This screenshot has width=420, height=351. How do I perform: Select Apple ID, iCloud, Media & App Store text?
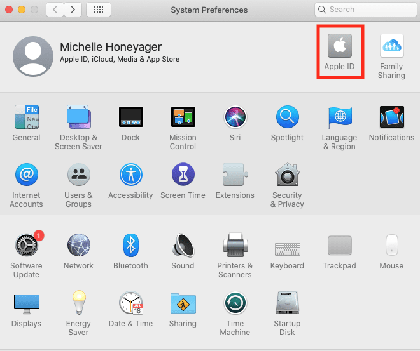click(x=120, y=59)
